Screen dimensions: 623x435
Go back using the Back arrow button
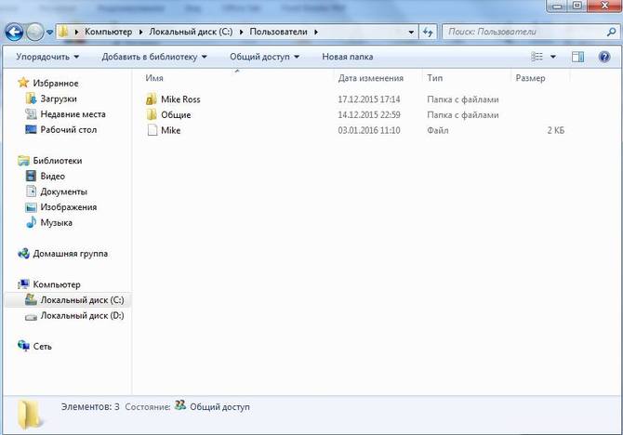(x=14, y=33)
